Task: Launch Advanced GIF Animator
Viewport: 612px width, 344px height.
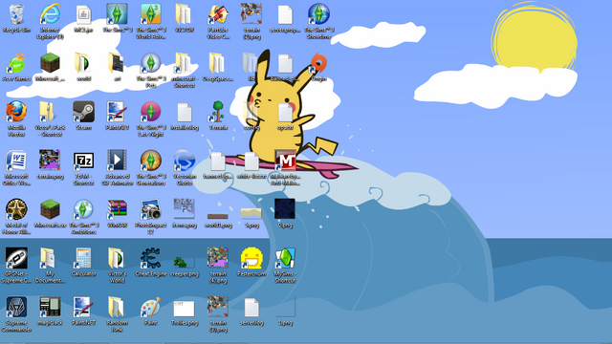Action: click(x=117, y=161)
